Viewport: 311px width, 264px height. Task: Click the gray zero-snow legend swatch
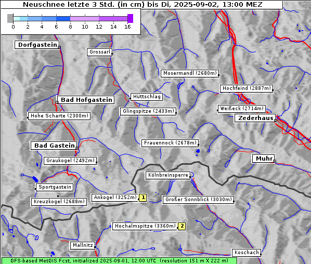pos(10,18)
